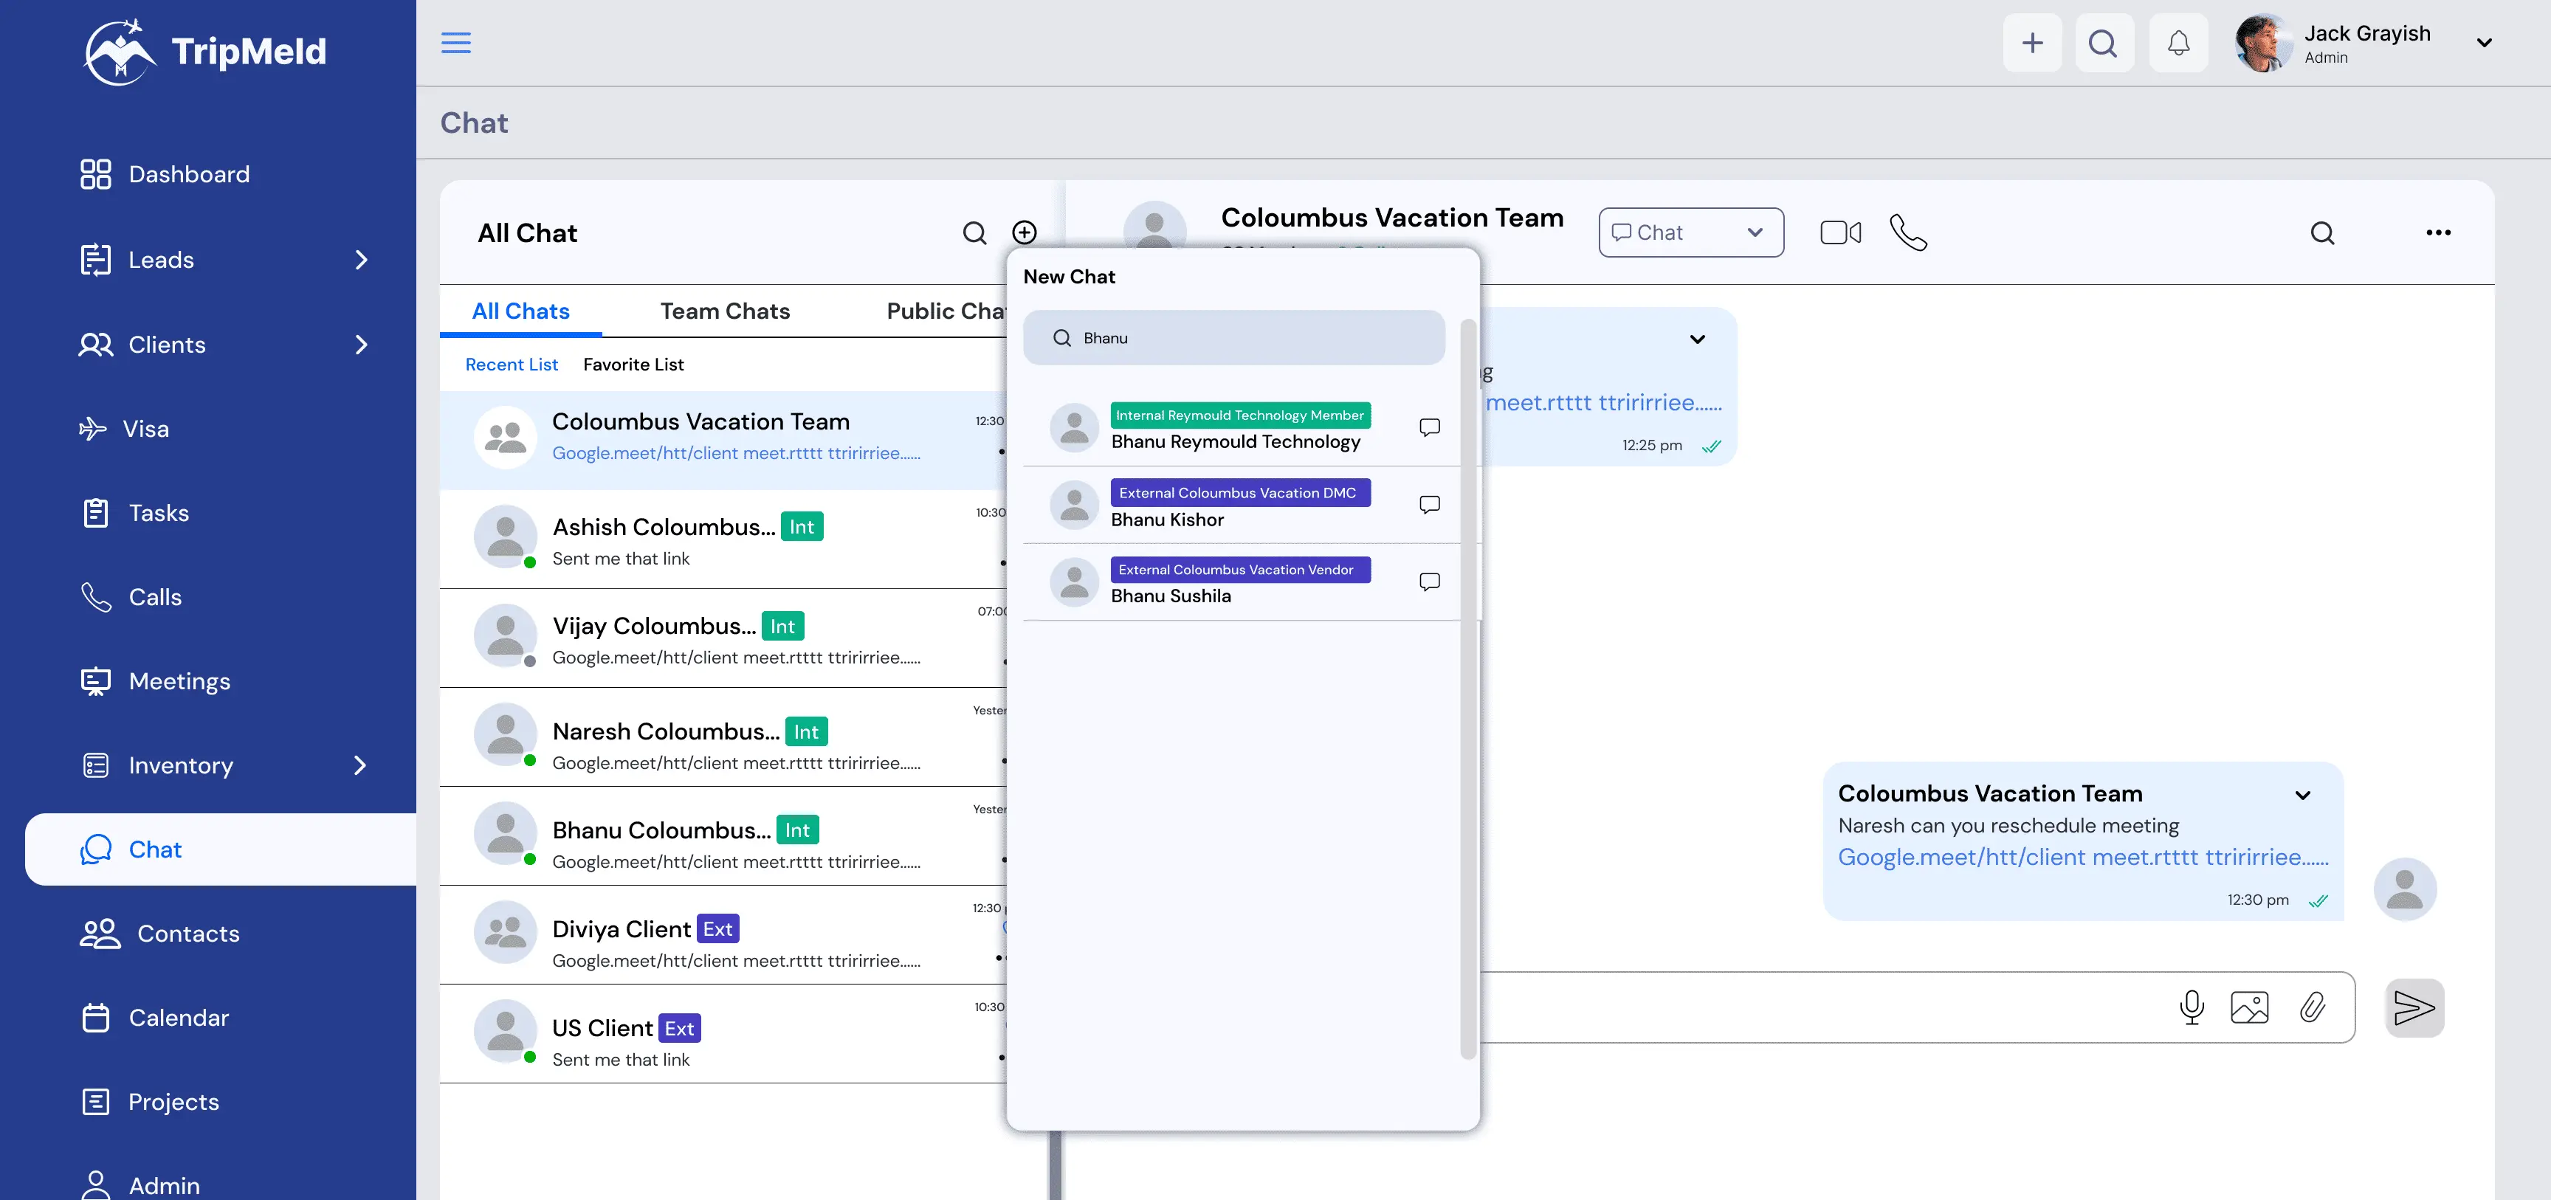This screenshot has width=2551, height=1200.
Task: Click the Bhanu search field
Action: coord(1234,337)
